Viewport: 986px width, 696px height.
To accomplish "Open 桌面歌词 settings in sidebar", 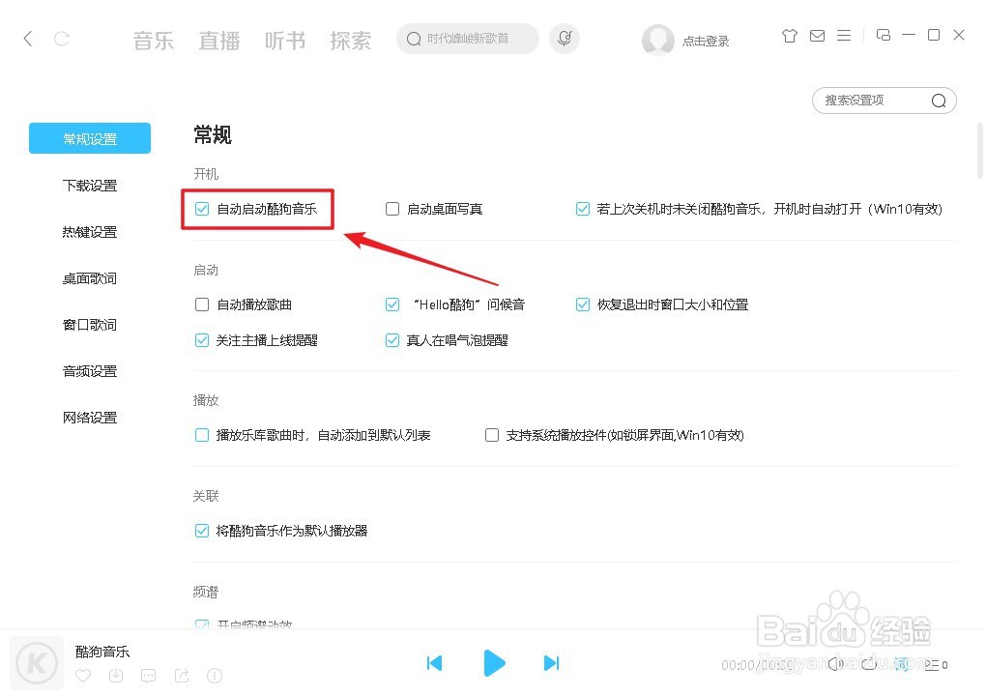I will (90, 278).
